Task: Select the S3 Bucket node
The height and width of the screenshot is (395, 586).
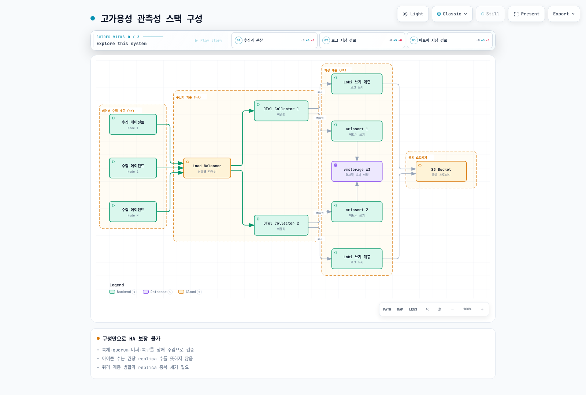Action: tap(441, 172)
